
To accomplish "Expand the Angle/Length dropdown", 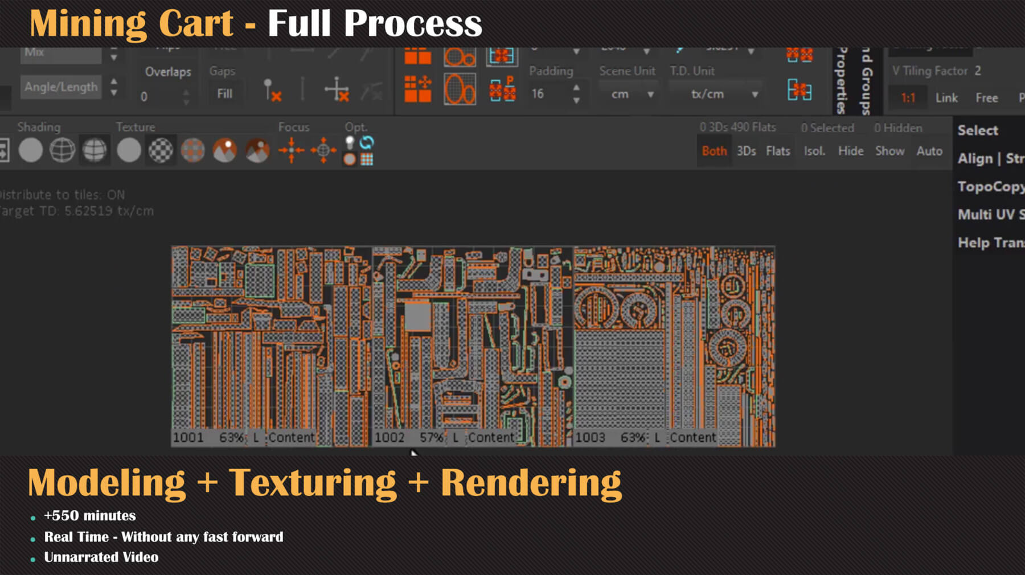I will tap(114, 87).
